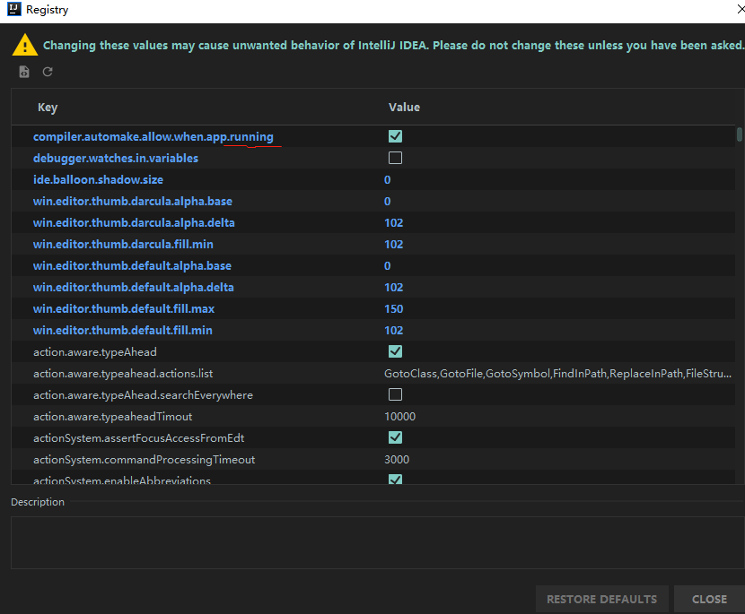Select the compiler.automake.allow.when.app.running key
Viewport: 745px width, 614px height.
(153, 136)
